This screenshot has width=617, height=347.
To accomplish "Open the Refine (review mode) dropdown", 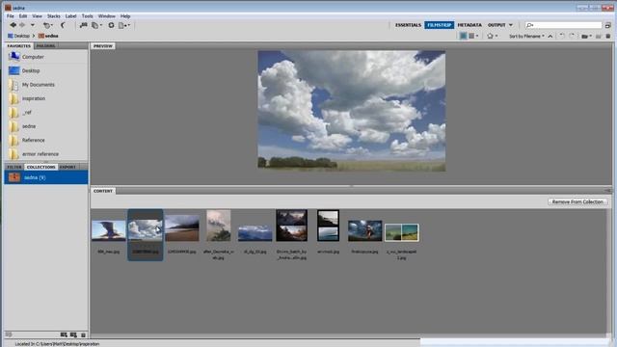I will coord(96,25).
